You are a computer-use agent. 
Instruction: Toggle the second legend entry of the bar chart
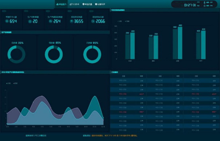tap(127, 21)
